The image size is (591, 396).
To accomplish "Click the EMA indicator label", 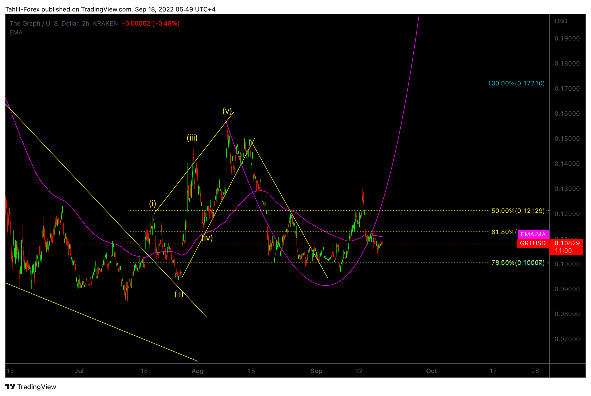I will point(16,32).
